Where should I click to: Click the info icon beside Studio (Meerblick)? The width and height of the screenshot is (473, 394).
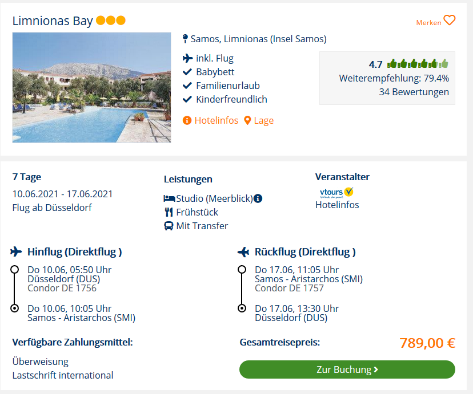pyautogui.click(x=258, y=198)
